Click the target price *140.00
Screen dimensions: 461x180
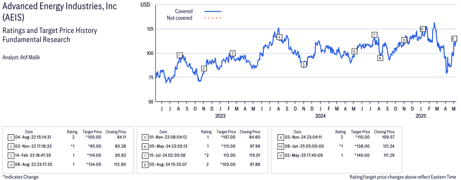(x=362, y=155)
